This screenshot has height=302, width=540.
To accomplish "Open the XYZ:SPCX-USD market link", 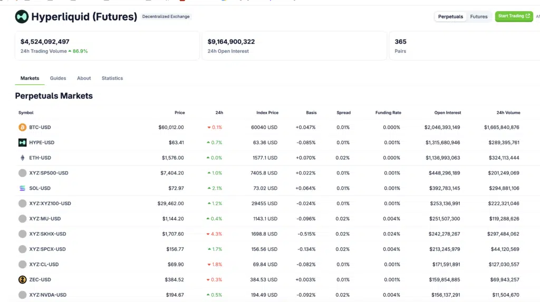I will [x=47, y=249].
